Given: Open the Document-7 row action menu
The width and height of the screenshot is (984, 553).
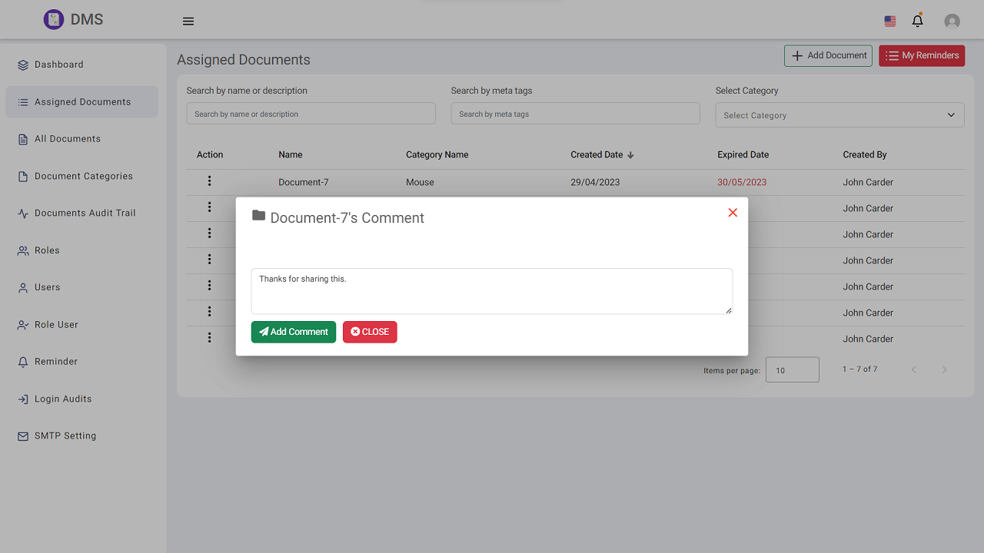Looking at the screenshot, I should [x=209, y=181].
